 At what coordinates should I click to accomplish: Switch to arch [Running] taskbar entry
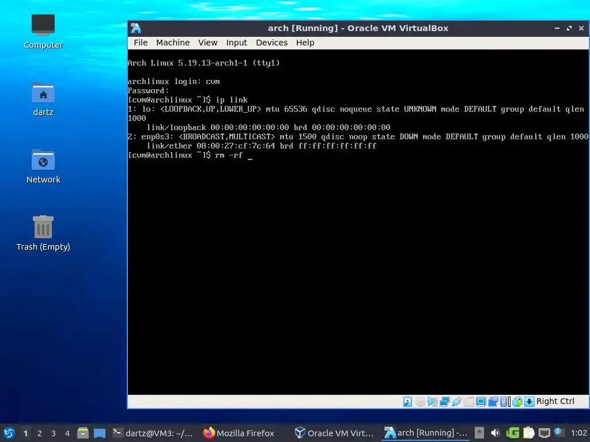[x=425, y=433]
